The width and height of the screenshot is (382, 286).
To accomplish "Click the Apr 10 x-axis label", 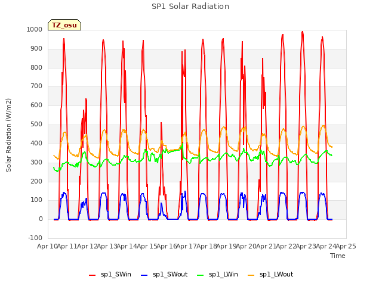I will point(47,246).
